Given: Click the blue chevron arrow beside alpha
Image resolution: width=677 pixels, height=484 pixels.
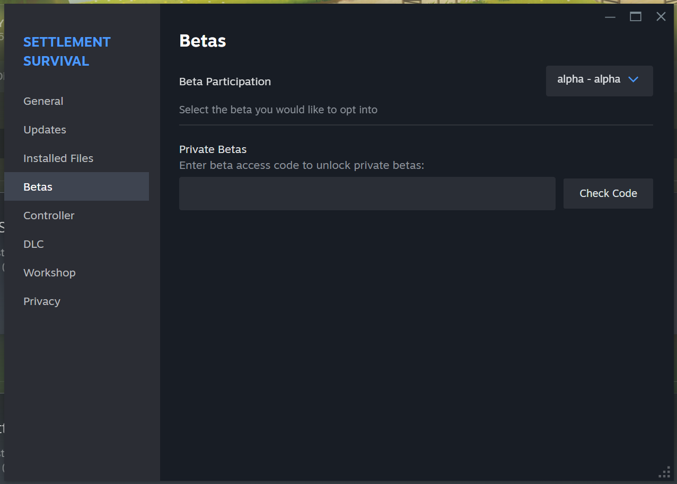Looking at the screenshot, I should click(x=633, y=79).
